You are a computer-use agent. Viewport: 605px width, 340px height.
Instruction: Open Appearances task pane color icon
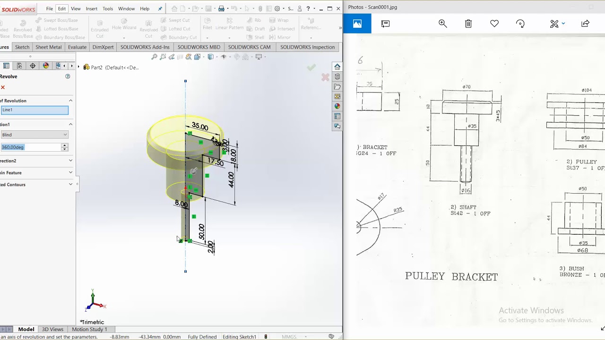(337, 106)
